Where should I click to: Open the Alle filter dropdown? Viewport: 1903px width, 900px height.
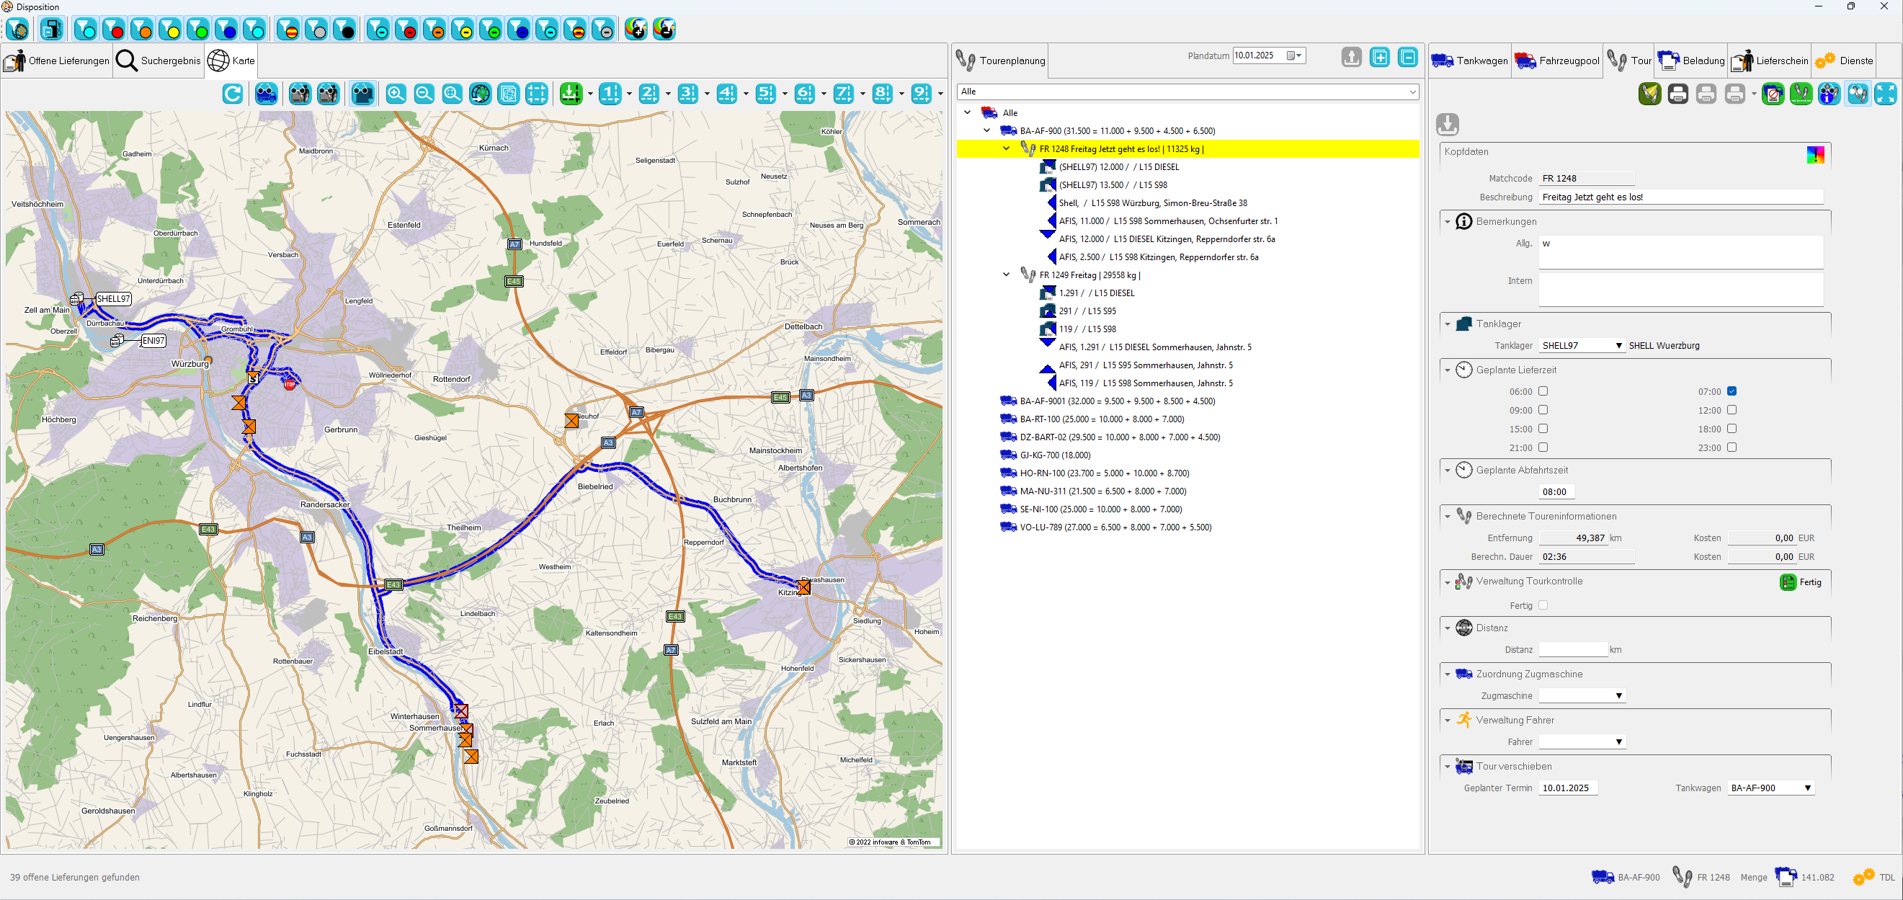click(x=1412, y=92)
